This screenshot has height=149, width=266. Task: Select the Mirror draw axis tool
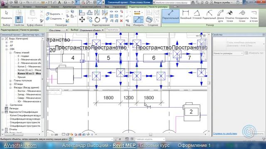click(x=105, y=13)
